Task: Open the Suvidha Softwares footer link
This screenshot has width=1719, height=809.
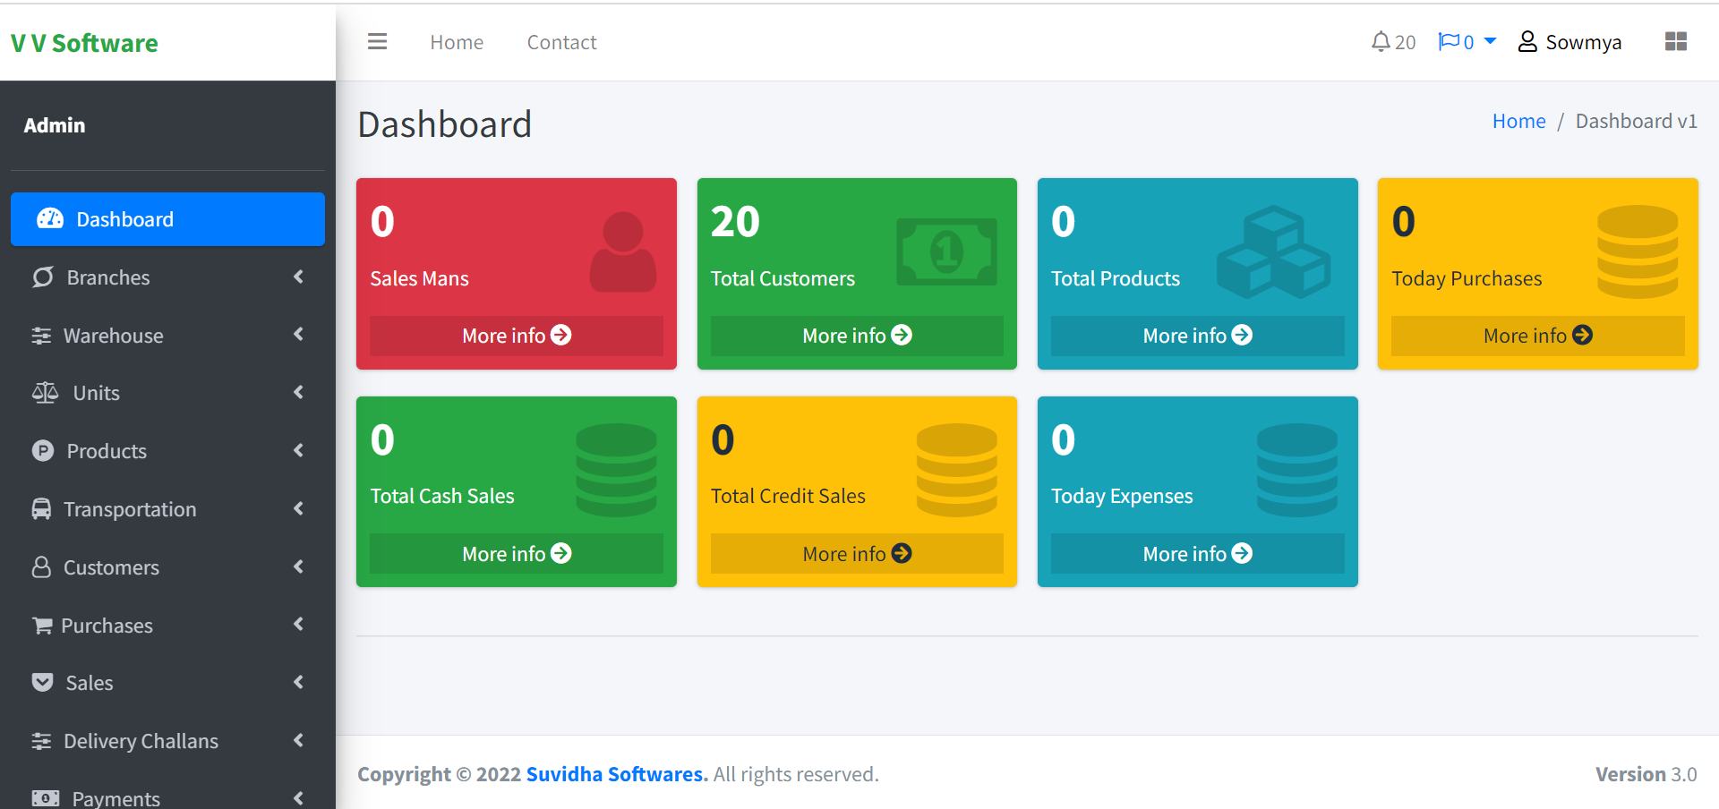Action: click(617, 774)
